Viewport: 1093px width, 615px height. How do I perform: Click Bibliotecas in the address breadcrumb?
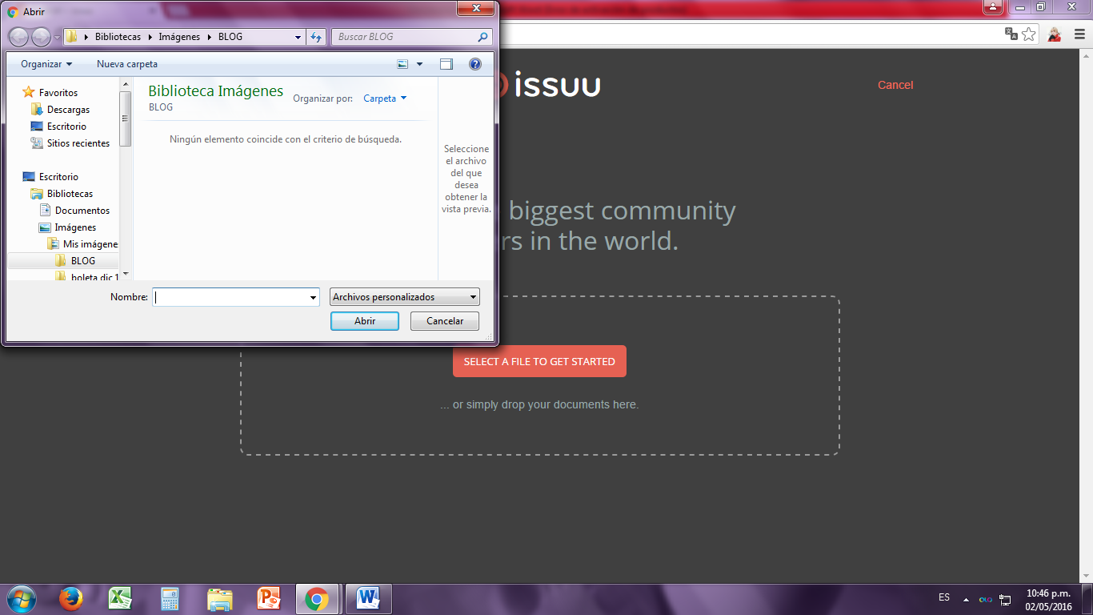(x=118, y=37)
